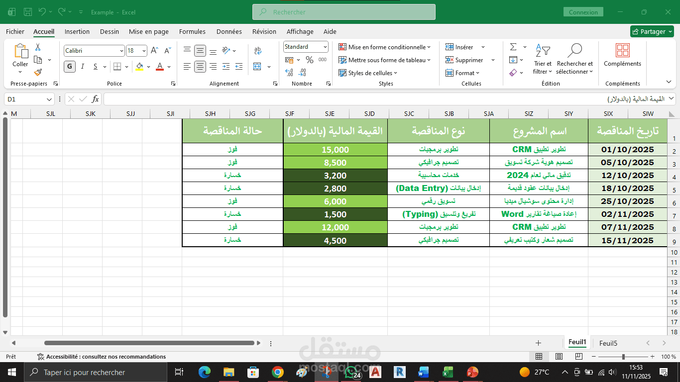
Task: Click the Insérer cells button
Action: (465, 47)
